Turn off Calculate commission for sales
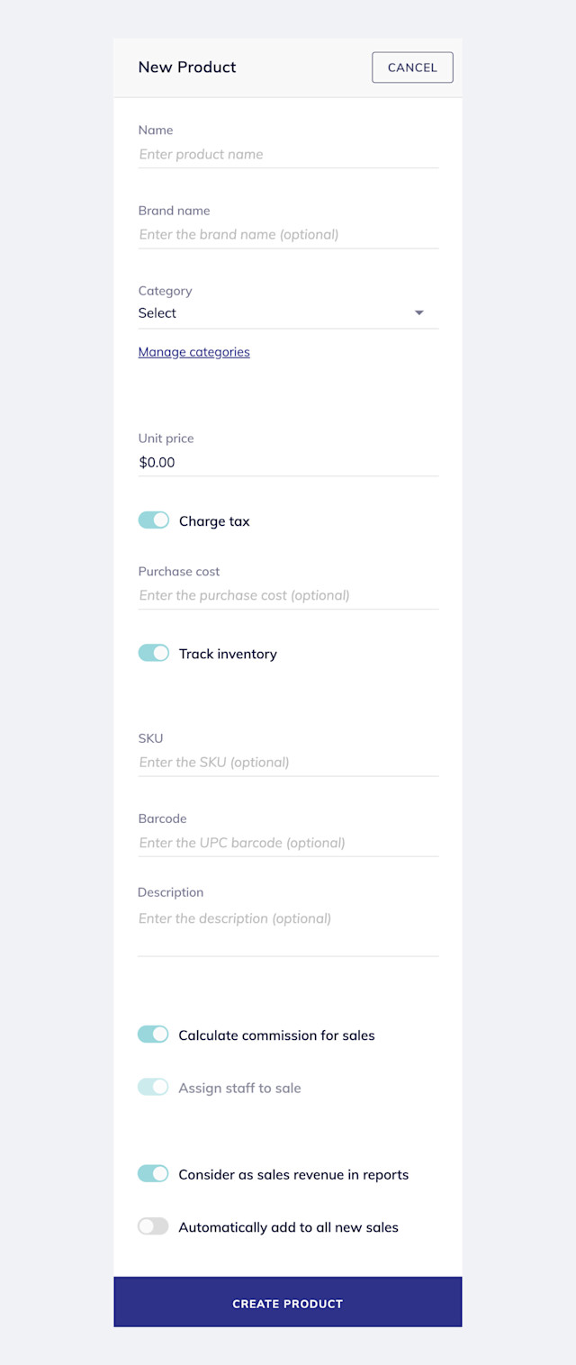 click(154, 1035)
